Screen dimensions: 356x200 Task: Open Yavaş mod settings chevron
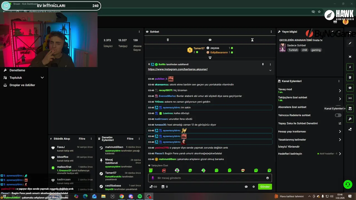pos(340,91)
